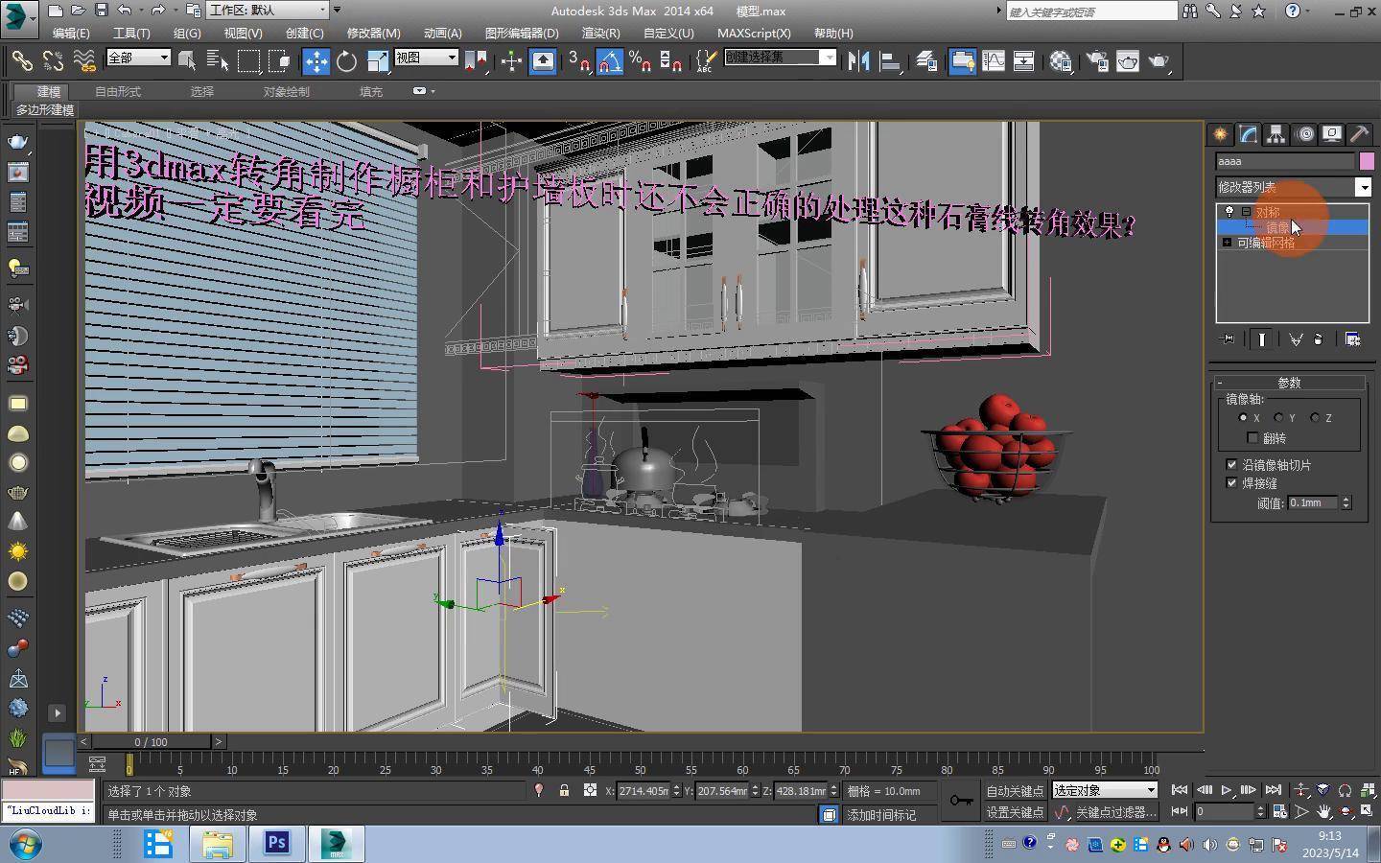Open the Curve Editor

994,61
